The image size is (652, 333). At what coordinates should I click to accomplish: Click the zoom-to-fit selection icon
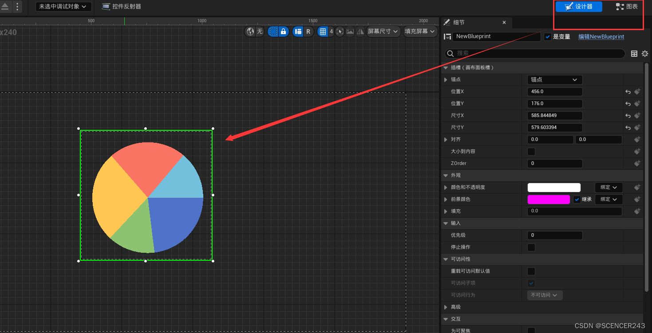[340, 31]
